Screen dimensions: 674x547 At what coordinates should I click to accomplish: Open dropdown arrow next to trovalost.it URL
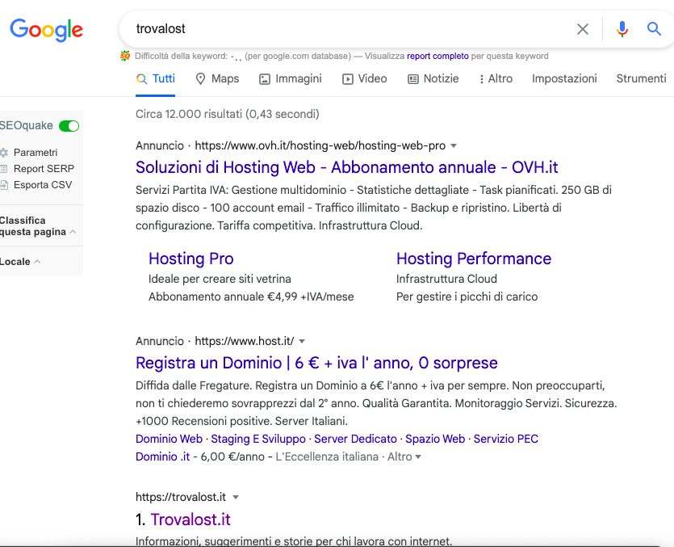coord(236,497)
